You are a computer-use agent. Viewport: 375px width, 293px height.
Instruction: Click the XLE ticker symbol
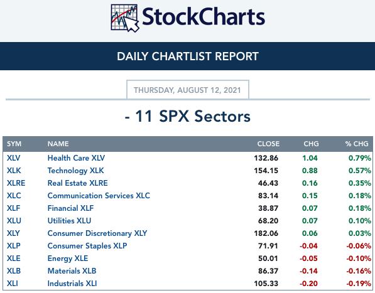coord(13,258)
